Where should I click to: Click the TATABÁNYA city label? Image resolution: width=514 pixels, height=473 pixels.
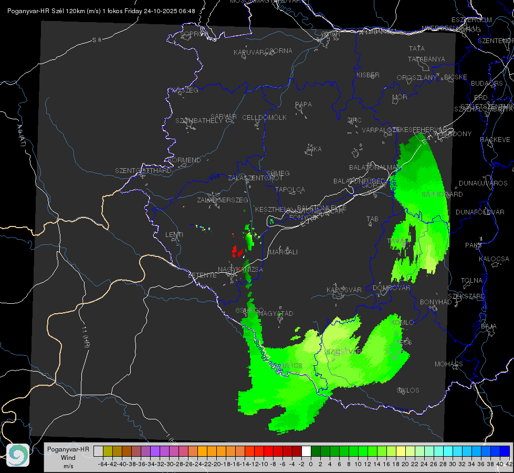426,59
